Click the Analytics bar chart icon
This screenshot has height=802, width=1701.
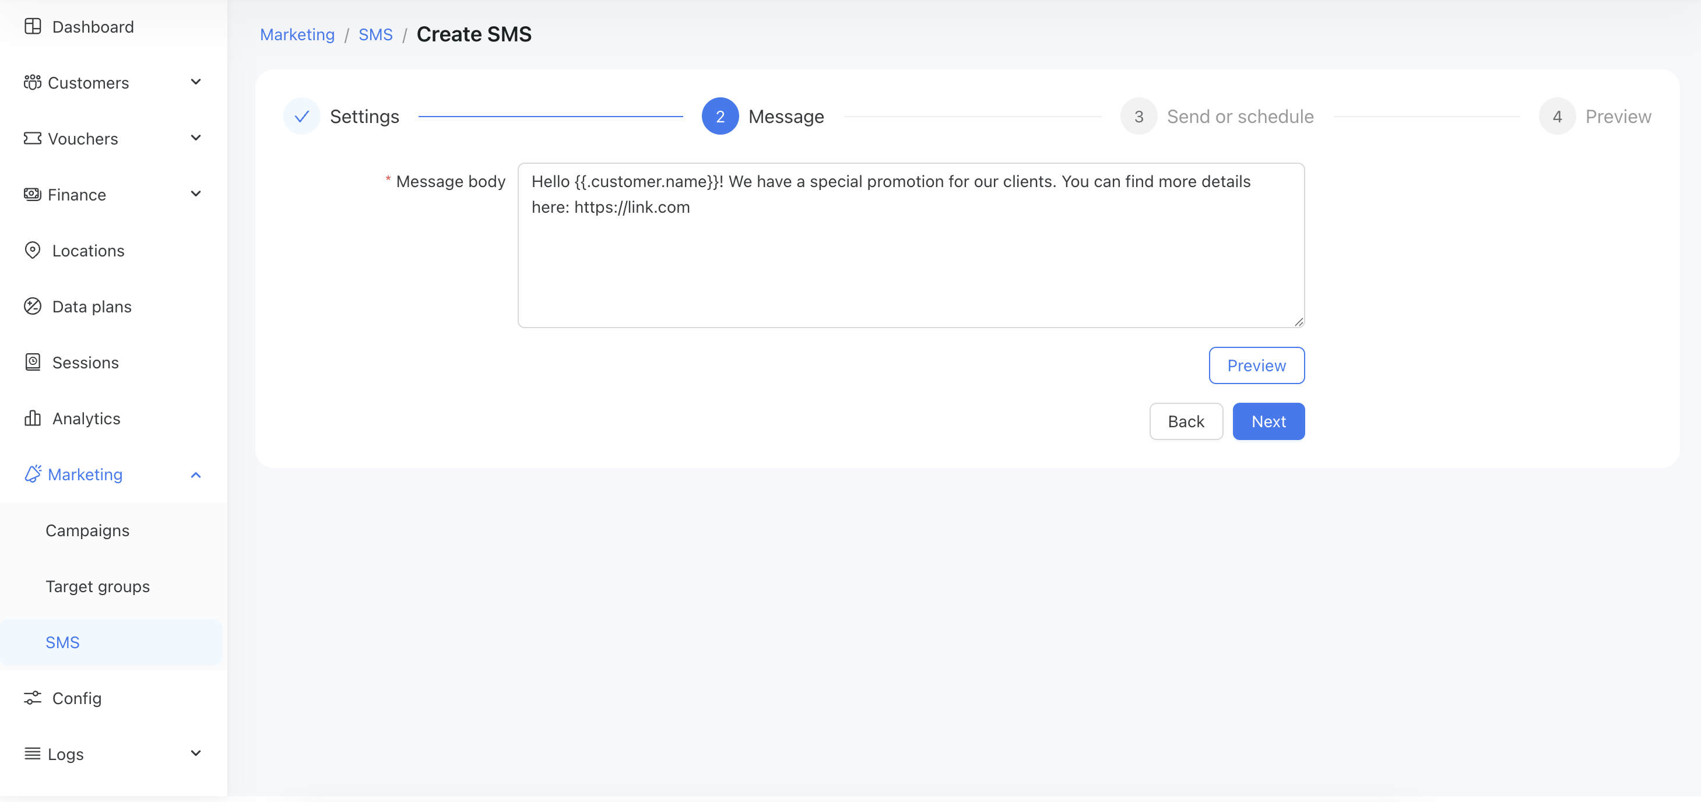(x=33, y=418)
